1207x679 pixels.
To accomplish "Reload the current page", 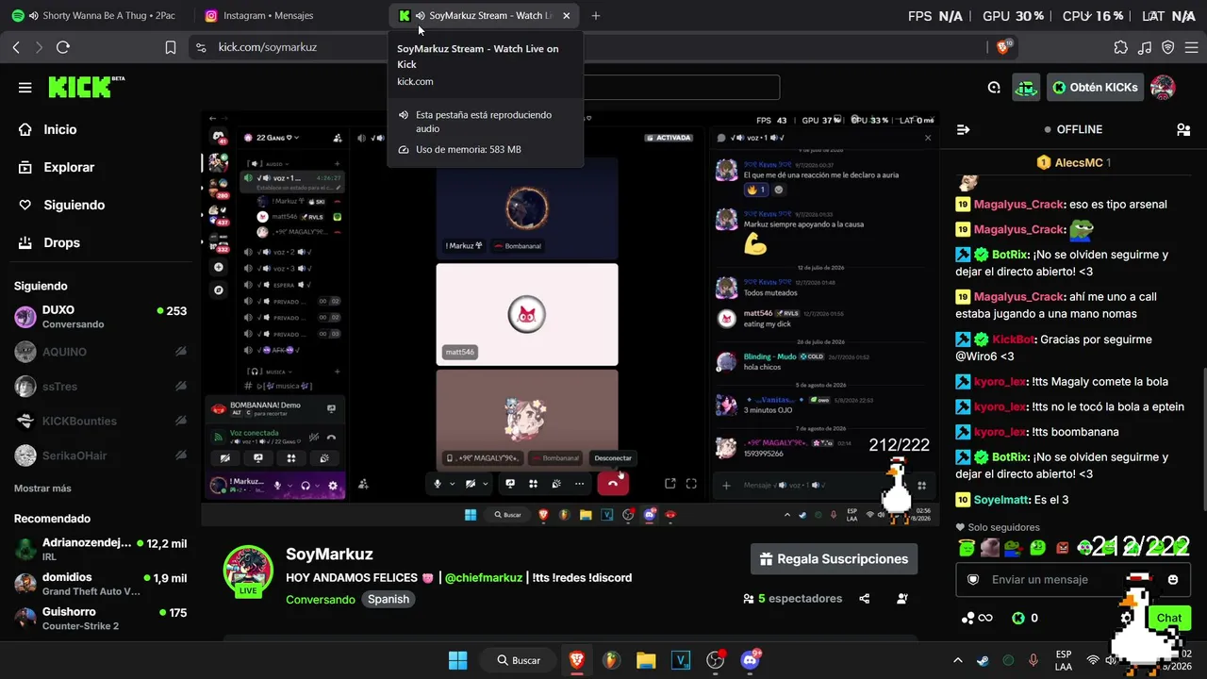I will coord(63,47).
